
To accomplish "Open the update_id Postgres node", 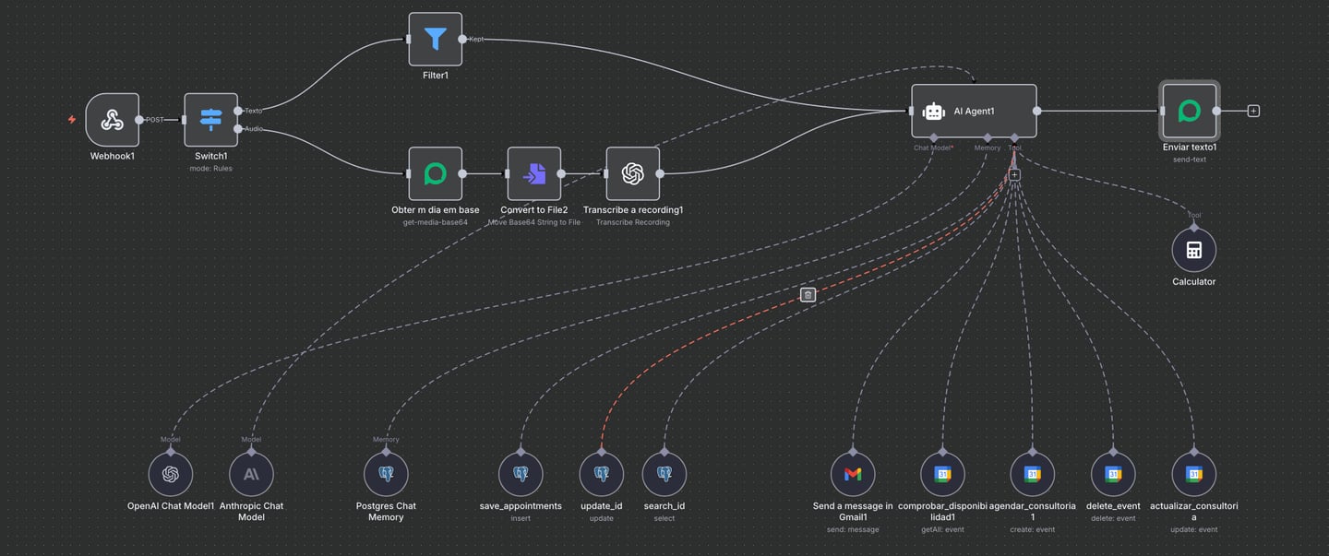I will click(x=602, y=474).
